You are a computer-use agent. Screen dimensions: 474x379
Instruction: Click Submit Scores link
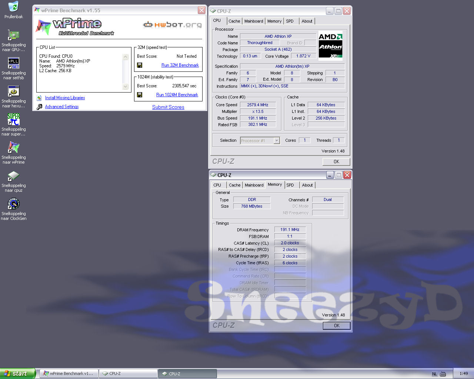[168, 107]
